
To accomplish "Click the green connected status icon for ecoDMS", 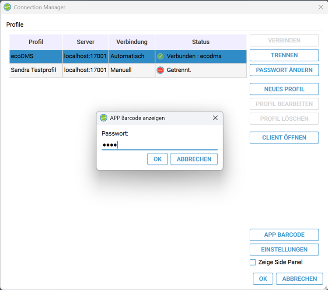I will (160, 56).
